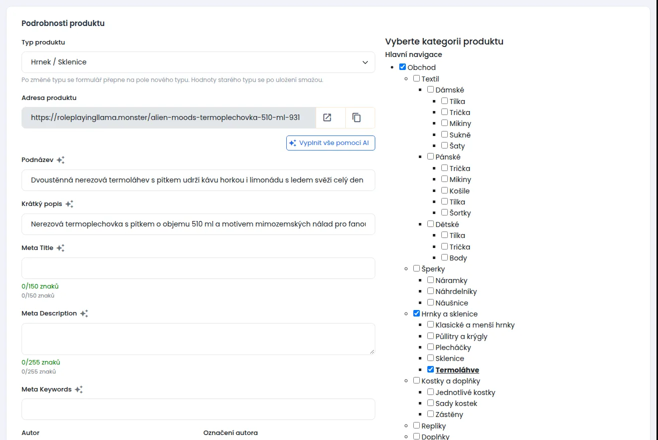Image resolution: width=658 pixels, height=440 pixels.
Task: Check the Textil category checkbox
Action: click(416, 78)
